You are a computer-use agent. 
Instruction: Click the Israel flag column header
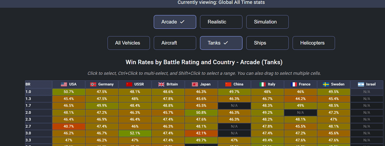367,84
